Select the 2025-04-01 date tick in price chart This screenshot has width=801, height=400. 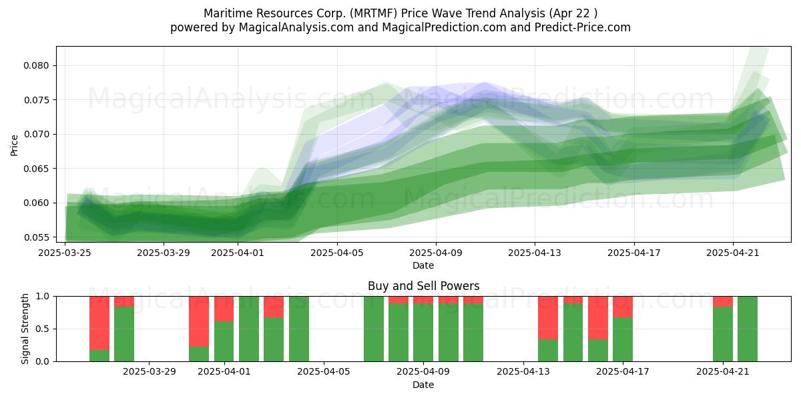coord(238,253)
